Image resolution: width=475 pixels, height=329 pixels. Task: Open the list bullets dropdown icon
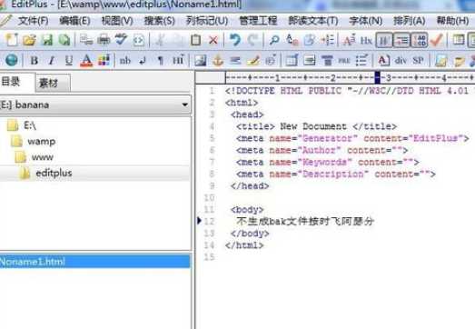(x=361, y=60)
